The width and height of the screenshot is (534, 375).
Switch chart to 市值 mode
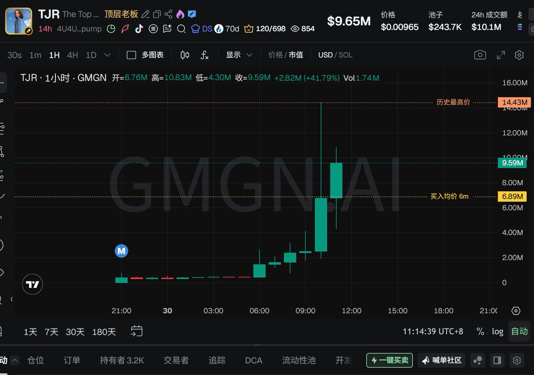point(296,55)
